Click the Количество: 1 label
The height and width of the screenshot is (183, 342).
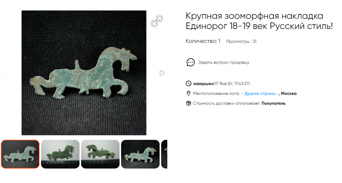click(x=203, y=41)
